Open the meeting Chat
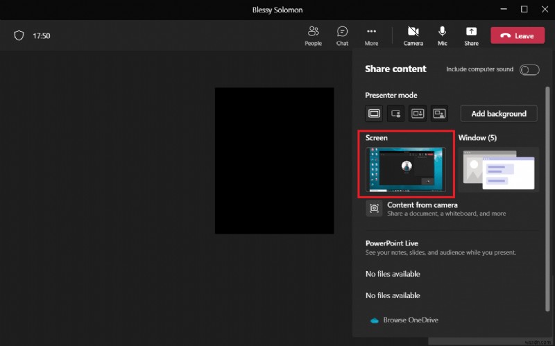 tap(342, 35)
